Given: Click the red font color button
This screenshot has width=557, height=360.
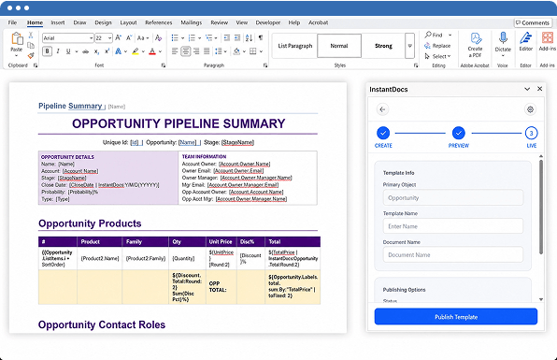Looking at the screenshot, I should coord(152,51).
